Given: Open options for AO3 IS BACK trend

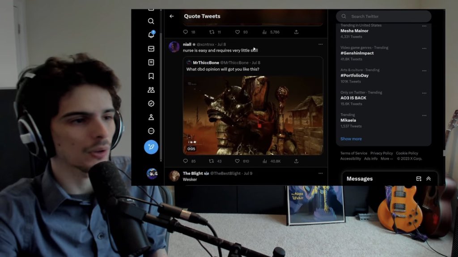Looking at the screenshot, I should coord(424,93).
